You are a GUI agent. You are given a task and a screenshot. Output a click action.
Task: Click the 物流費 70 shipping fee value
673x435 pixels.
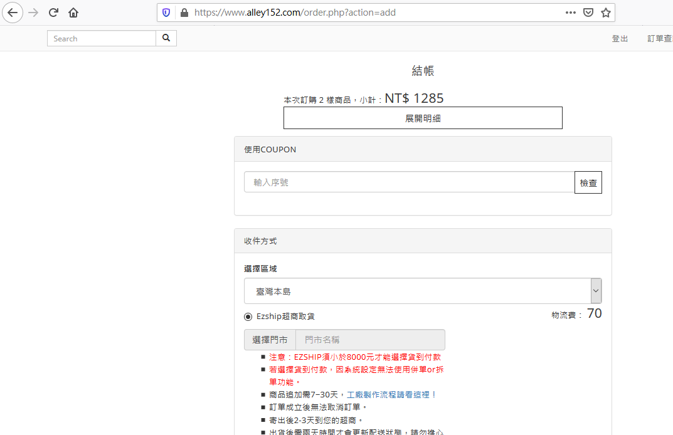tap(594, 313)
